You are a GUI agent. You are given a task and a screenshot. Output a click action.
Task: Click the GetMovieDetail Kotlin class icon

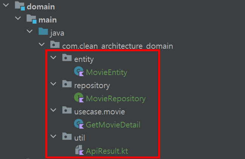point(79,124)
